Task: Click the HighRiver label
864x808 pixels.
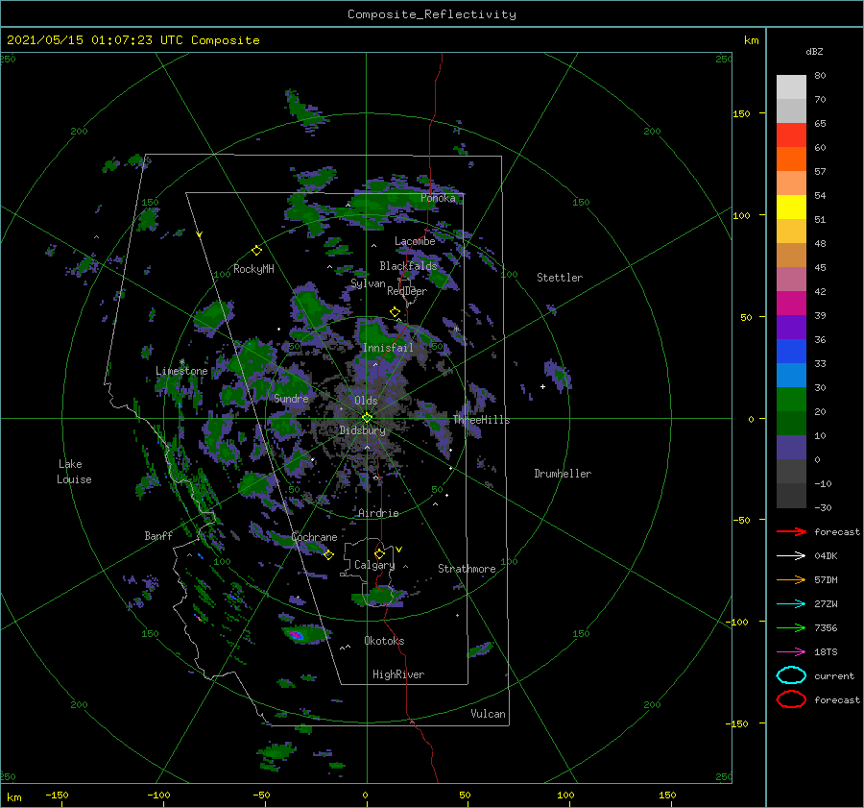Action: point(398,674)
